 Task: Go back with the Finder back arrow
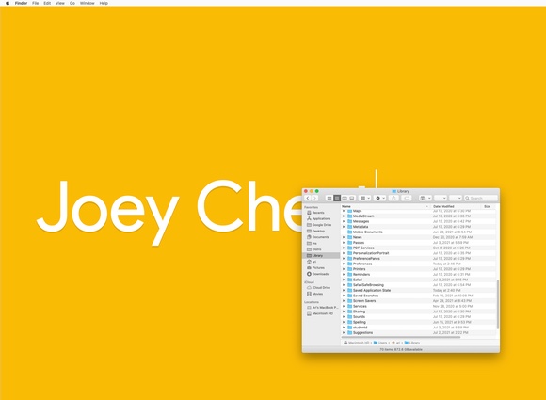coord(308,198)
